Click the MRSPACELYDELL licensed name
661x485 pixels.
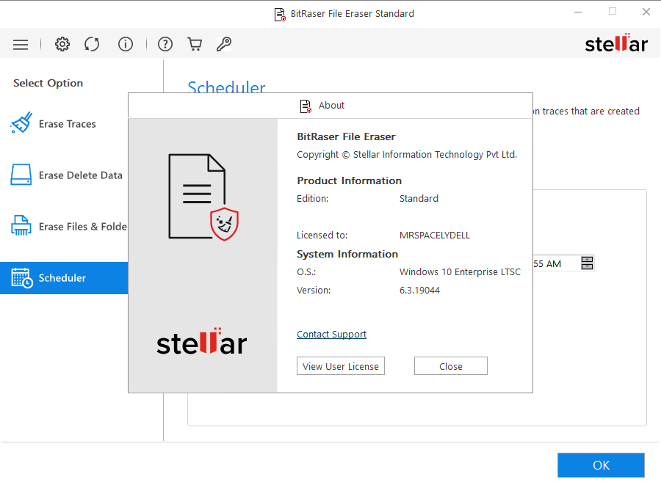pyautogui.click(x=435, y=236)
